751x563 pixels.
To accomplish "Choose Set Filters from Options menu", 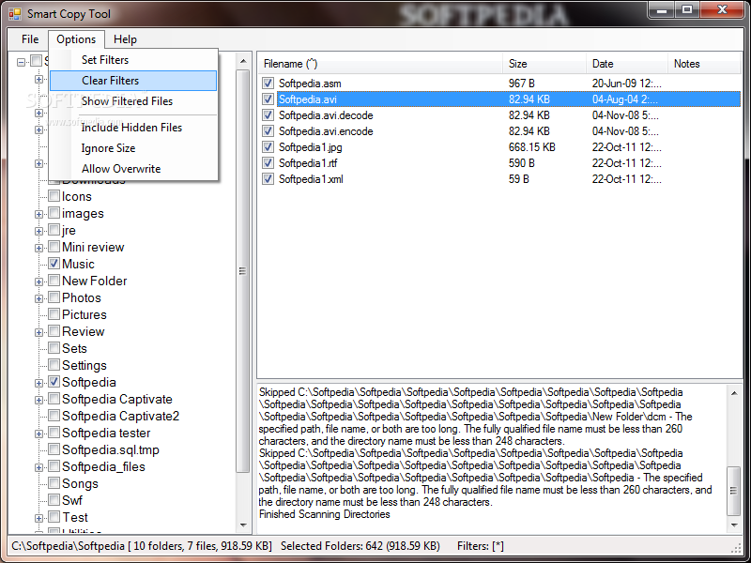I will coord(133,60).
